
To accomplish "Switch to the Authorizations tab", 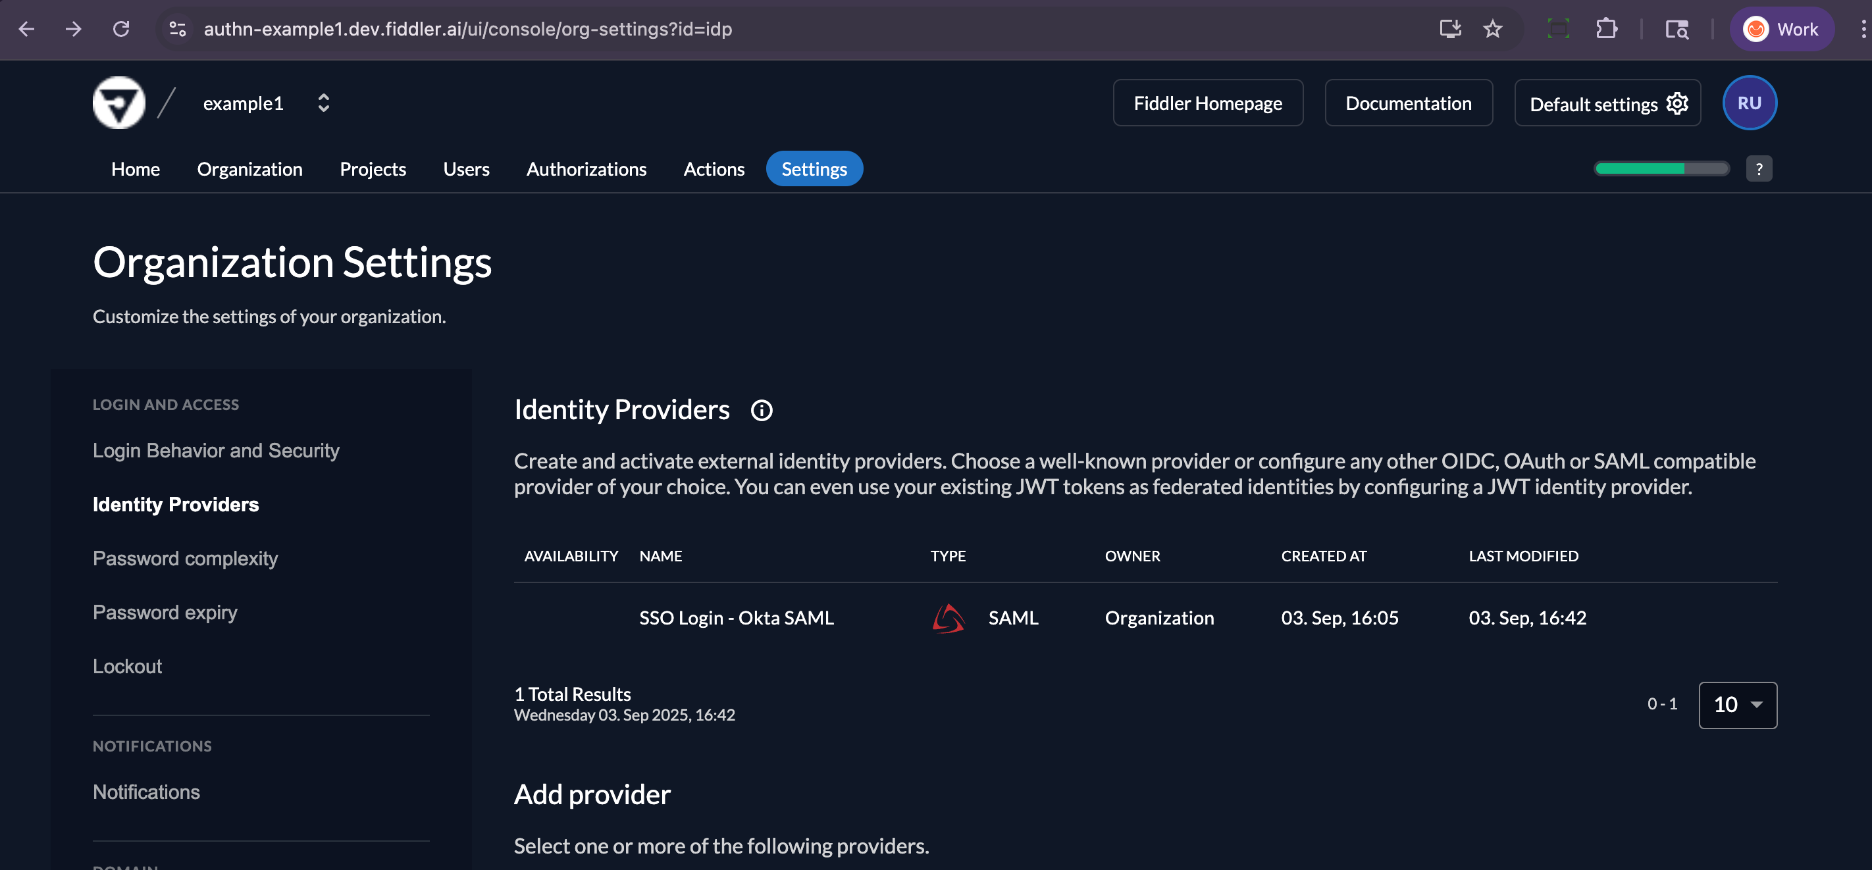I will (586, 168).
